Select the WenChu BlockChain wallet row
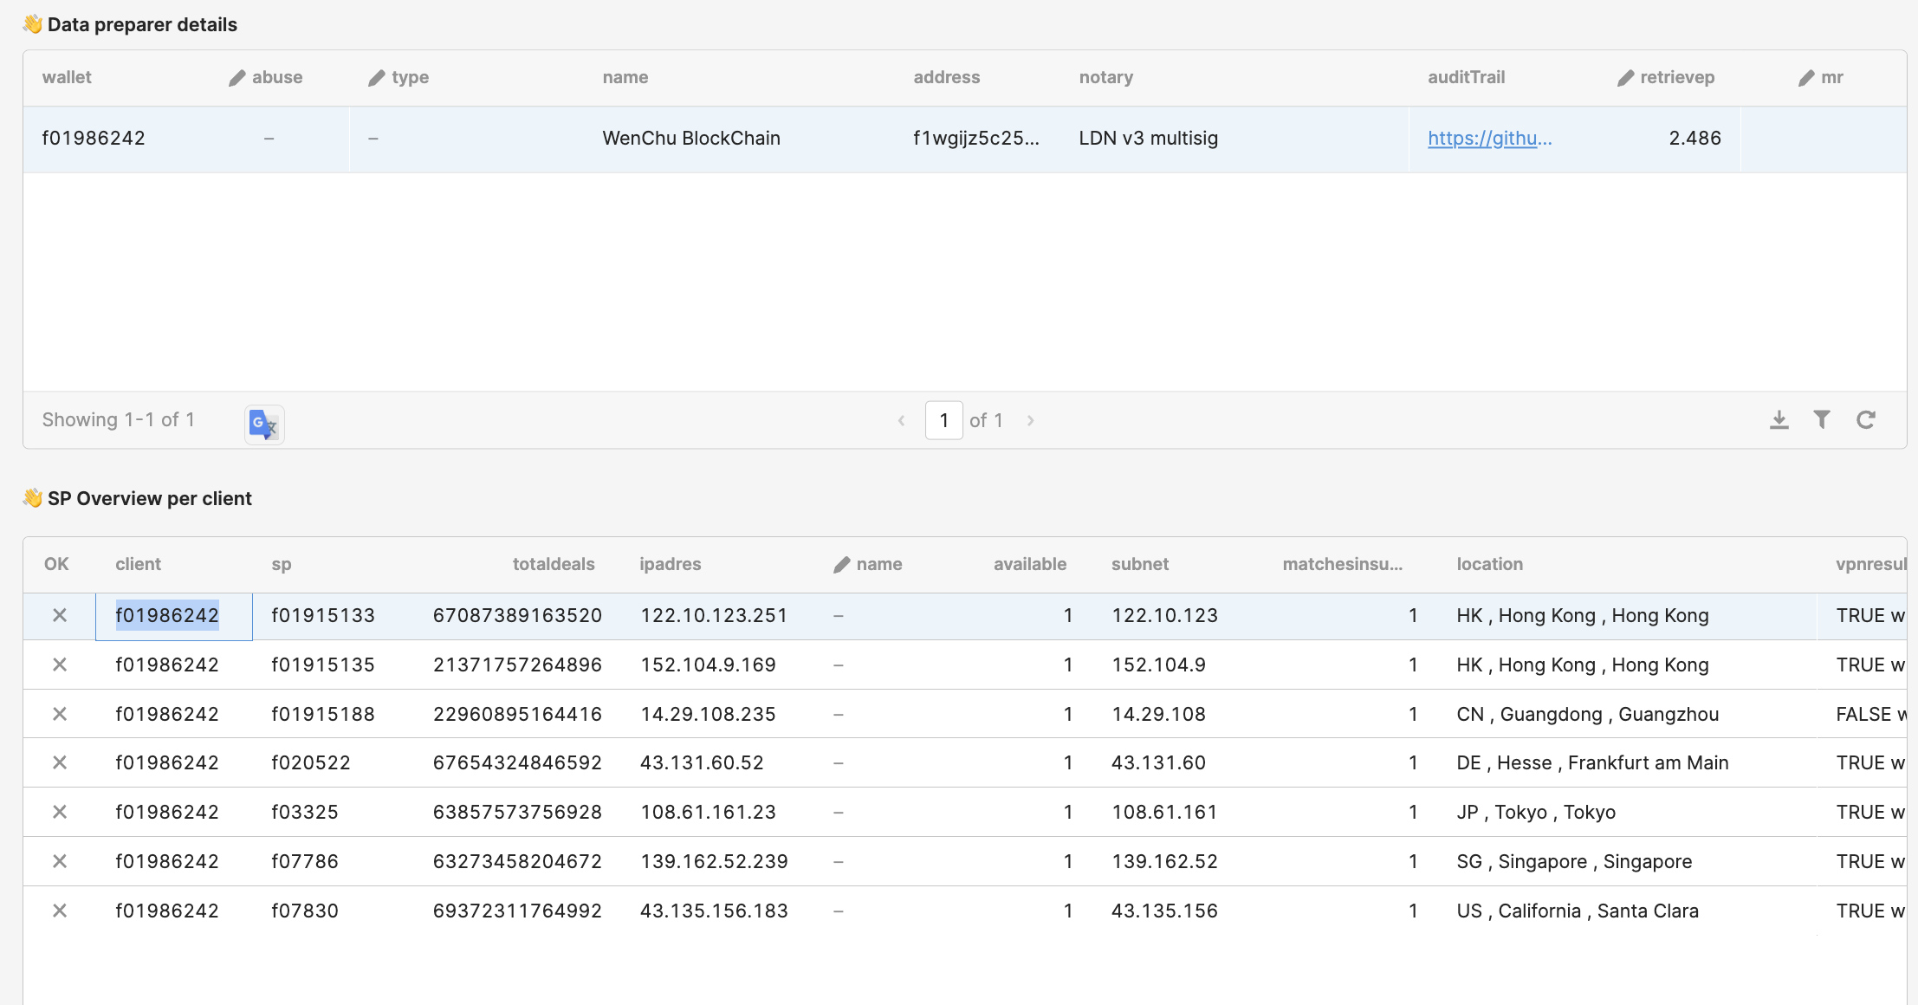 tap(691, 139)
